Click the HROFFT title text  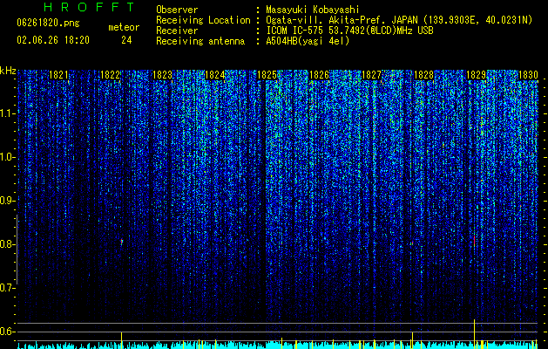pos(89,7)
